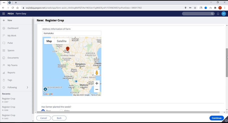
Task: Open the A1 user profile avatar
Action: [x=223, y=14]
